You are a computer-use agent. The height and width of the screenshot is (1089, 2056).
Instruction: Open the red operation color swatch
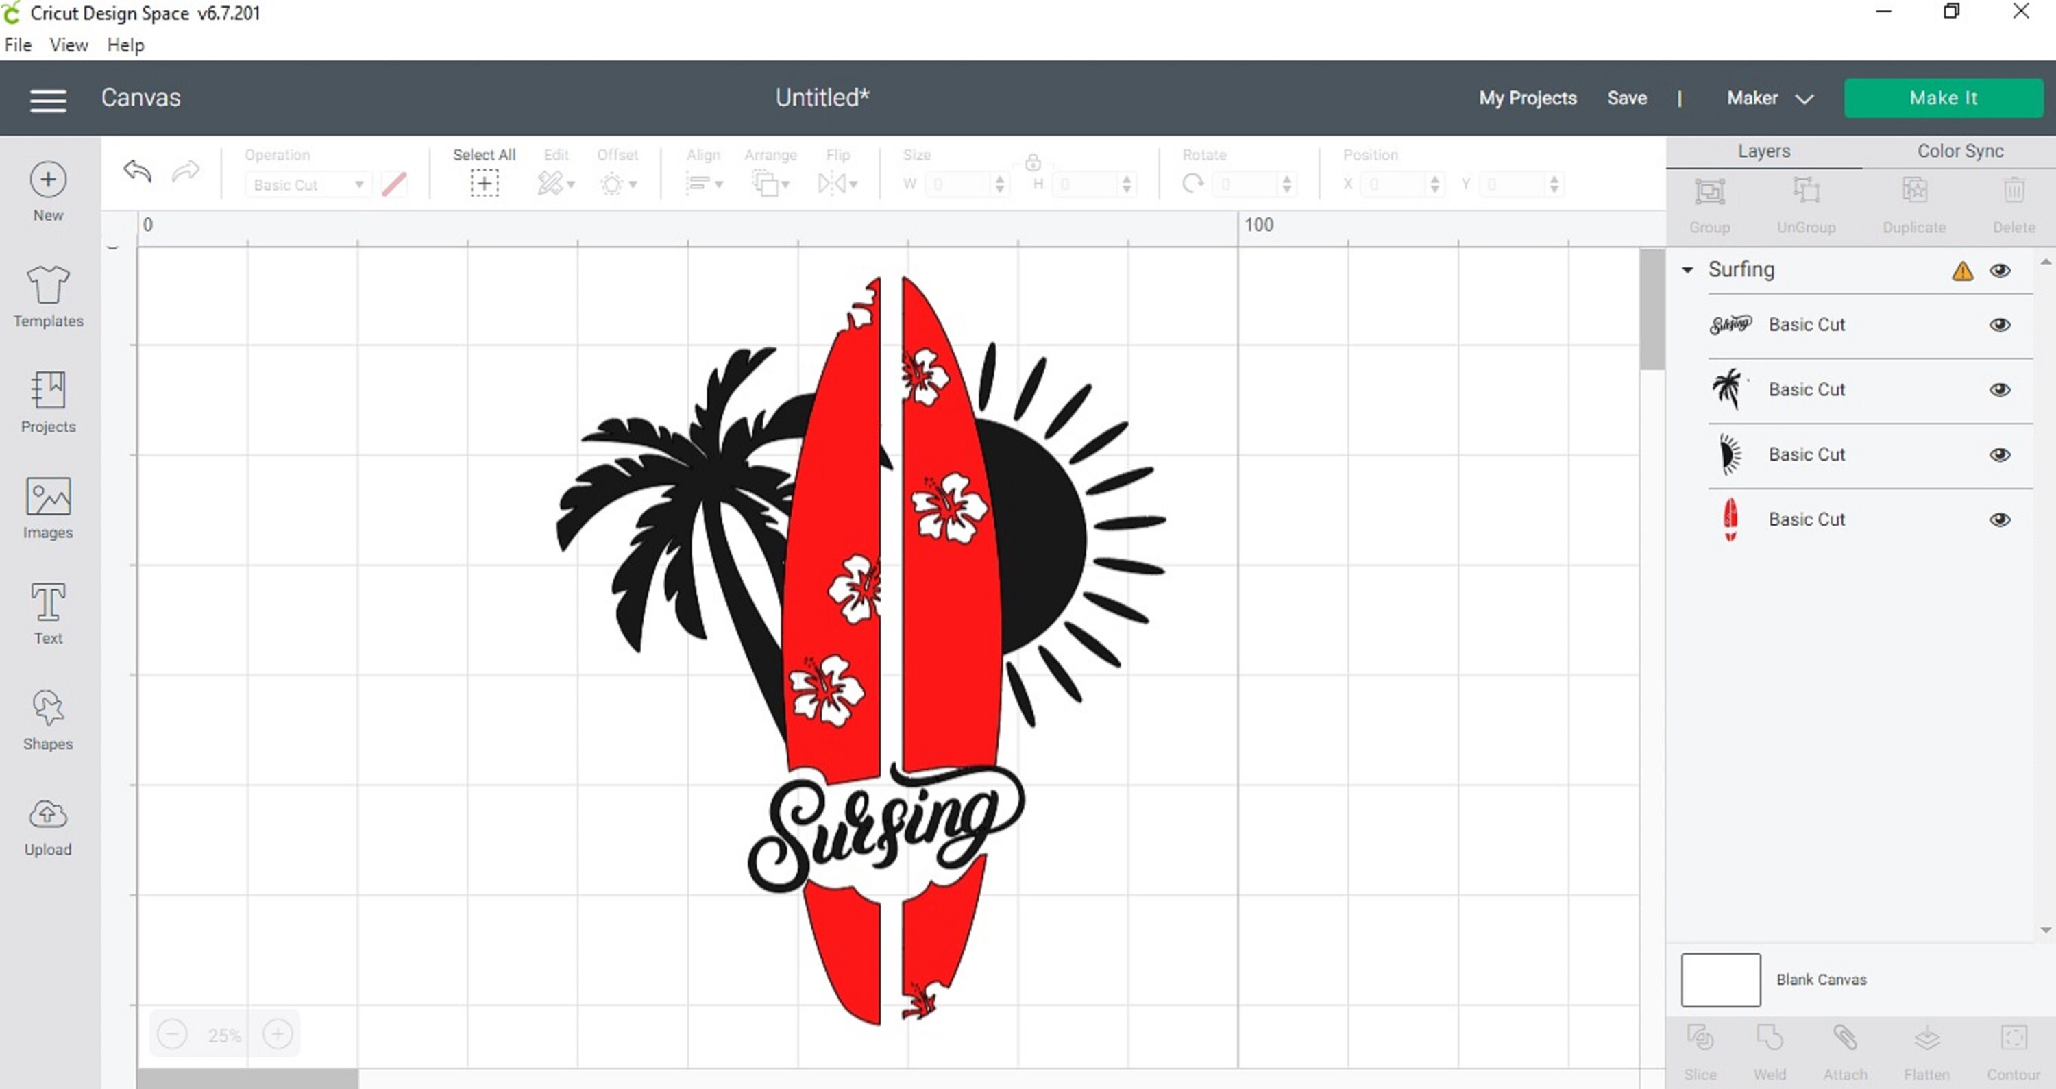tap(393, 184)
